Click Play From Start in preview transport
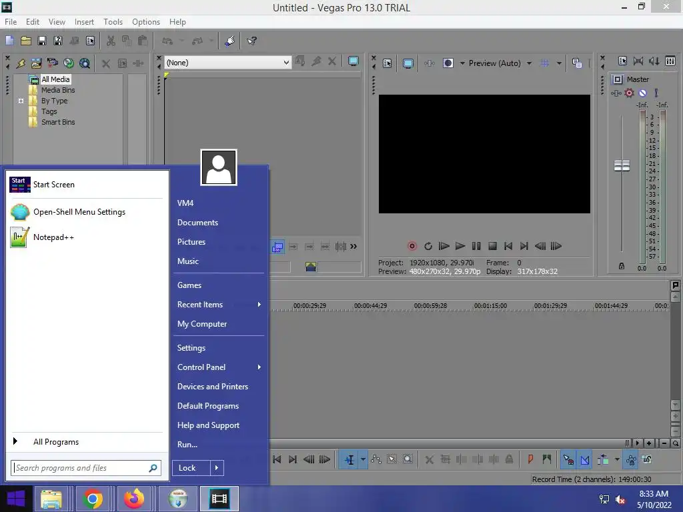The width and height of the screenshot is (683, 512). pos(444,246)
